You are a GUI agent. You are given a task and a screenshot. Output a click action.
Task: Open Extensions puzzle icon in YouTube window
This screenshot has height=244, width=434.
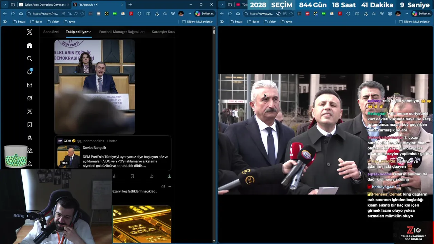(348, 14)
